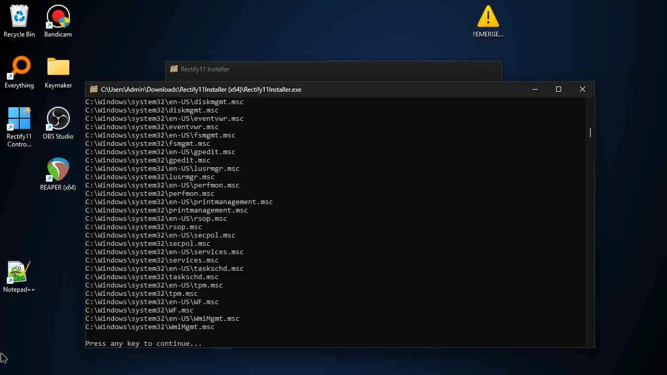Viewport: 667px width, 375px height.
Task: Click the Rectify11 Installer background window icon
Action: pyautogui.click(x=174, y=69)
